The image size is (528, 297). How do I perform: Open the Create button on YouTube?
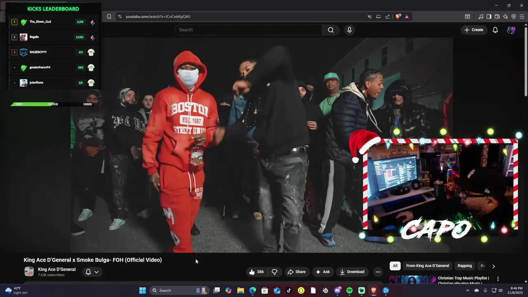474,30
